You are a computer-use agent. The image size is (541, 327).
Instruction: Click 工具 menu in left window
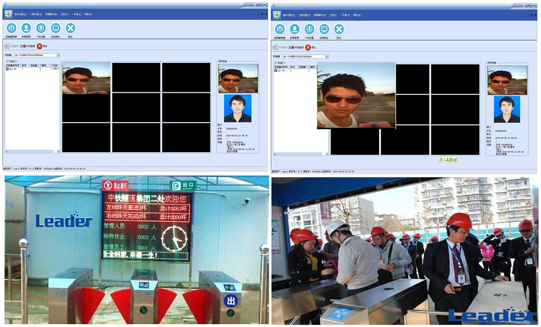[x=64, y=14]
